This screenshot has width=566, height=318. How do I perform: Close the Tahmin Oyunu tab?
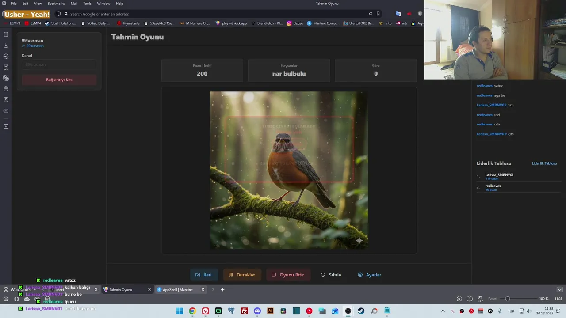click(x=149, y=290)
